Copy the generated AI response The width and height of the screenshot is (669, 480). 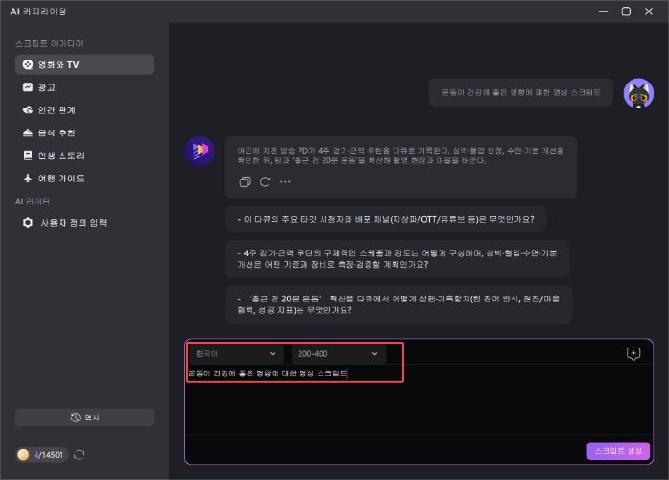click(x=245, y=182)
